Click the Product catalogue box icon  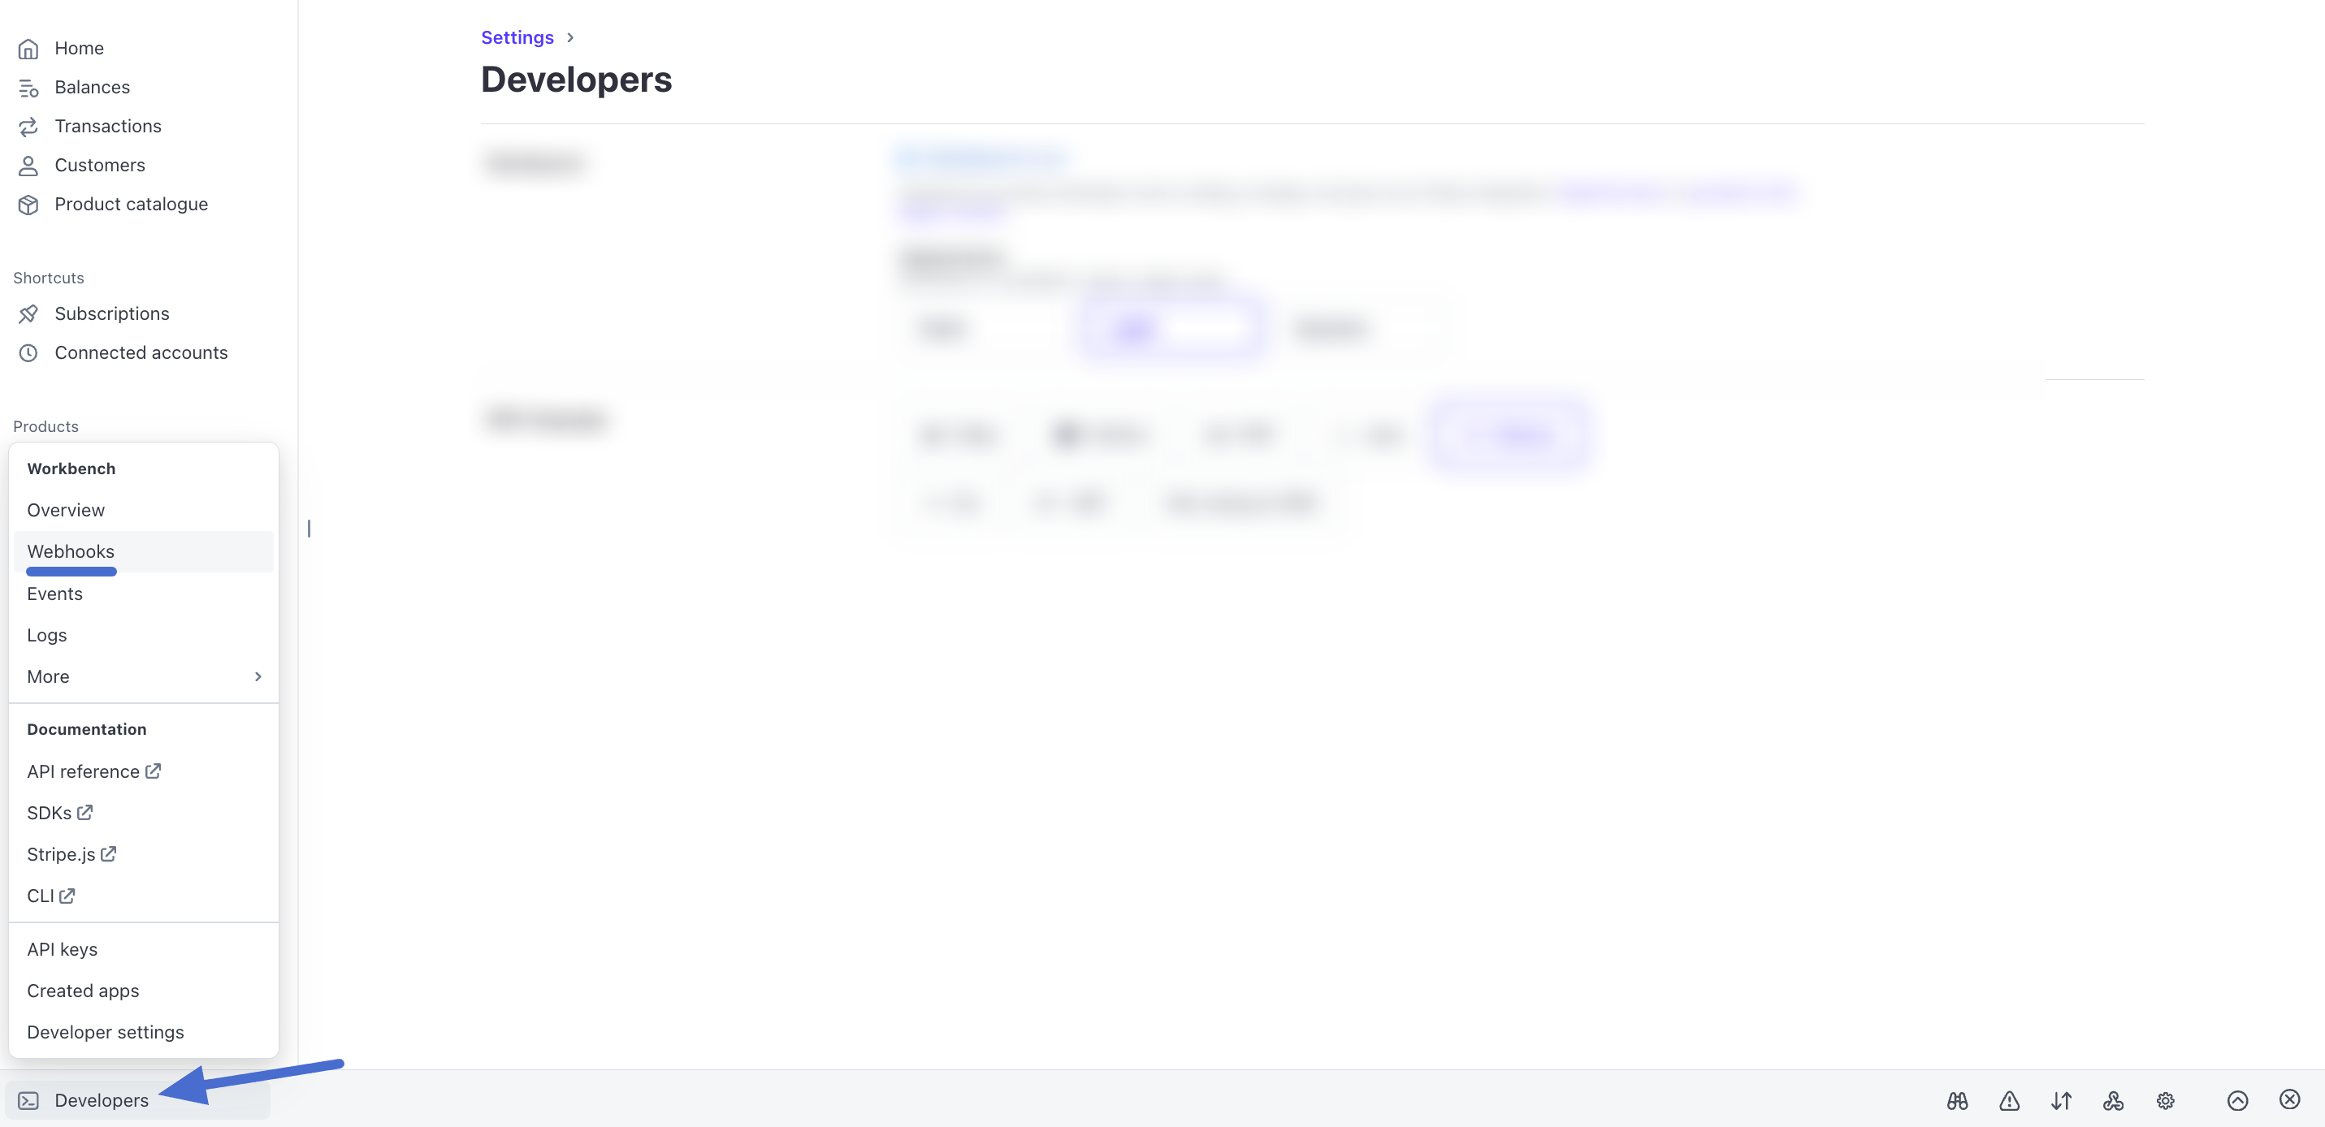point(28,205)
